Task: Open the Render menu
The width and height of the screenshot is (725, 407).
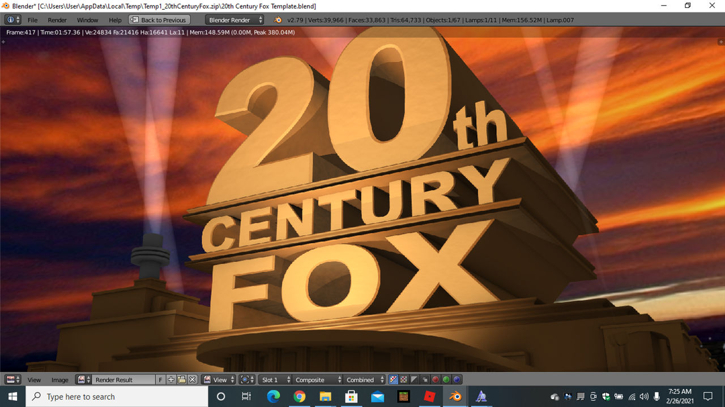Action: click(x=57, y=20)
